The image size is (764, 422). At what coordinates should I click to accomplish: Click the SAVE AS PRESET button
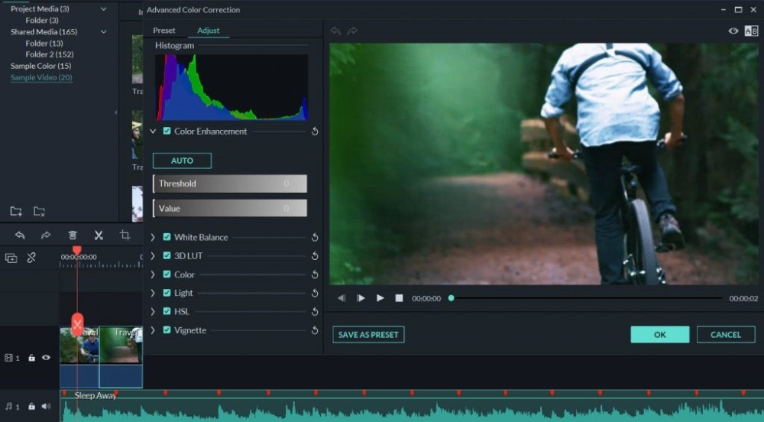pyautogui.click(x=368, y=335)
